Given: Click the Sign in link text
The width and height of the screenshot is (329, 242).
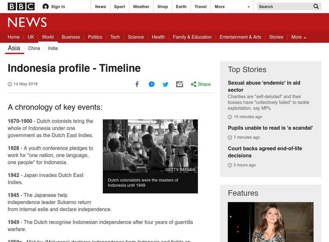Looking at the screenshot, I should point(58,7).
